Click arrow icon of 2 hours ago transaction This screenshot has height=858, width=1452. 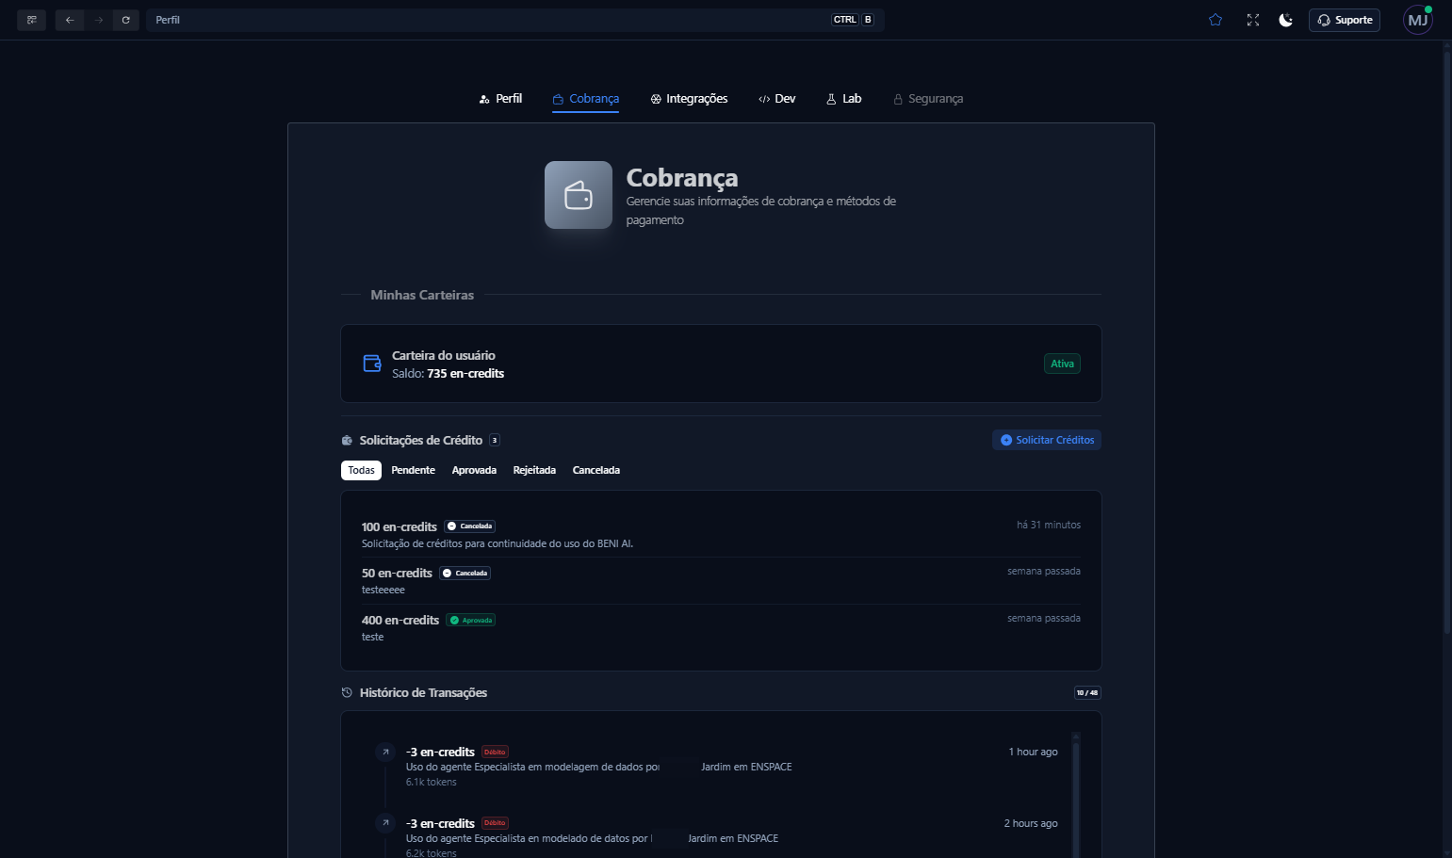pos(384,823)
